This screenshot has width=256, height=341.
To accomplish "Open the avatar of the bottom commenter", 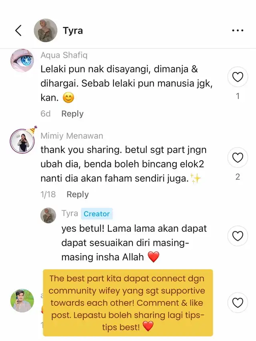I will tap(22, 301).
